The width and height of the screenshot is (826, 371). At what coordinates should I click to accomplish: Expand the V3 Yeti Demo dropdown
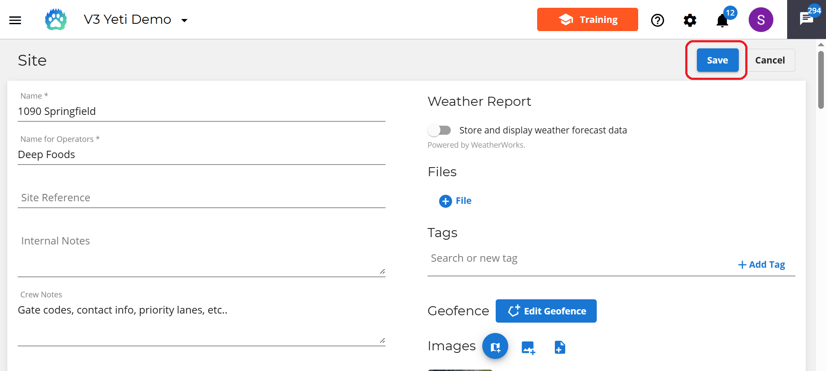point(184,20)
